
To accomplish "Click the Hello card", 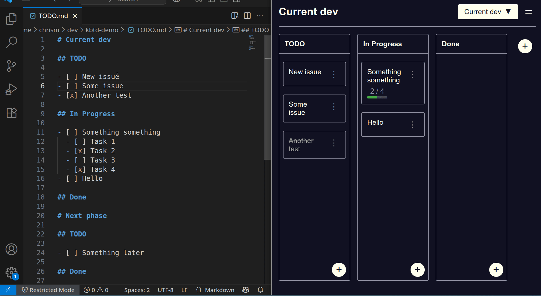I will coord(393,124).
